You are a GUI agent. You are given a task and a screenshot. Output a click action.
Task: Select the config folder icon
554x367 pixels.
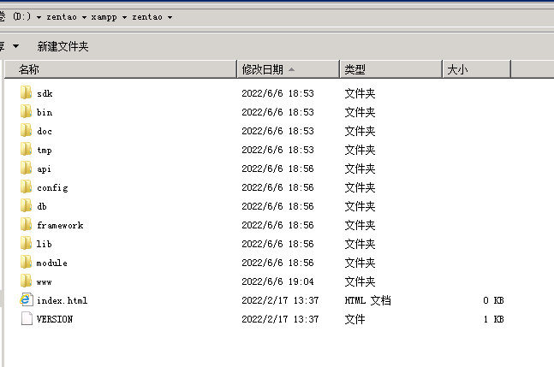point(26,187)
